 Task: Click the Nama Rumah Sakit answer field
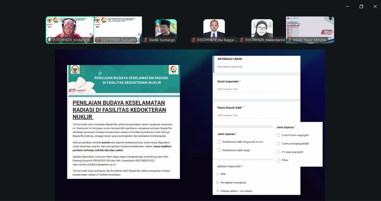click(249, 116)
